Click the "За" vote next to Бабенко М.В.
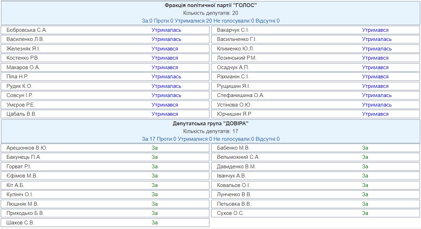 [x=365, y=148]
